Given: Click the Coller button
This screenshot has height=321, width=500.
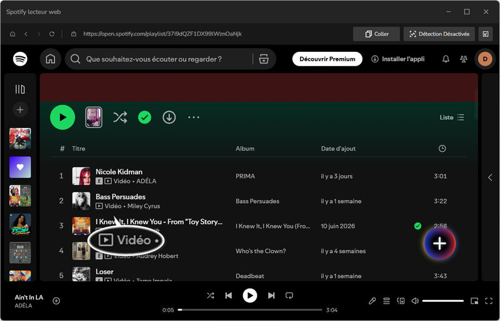Looking at the screenshot, I should 377,34.
